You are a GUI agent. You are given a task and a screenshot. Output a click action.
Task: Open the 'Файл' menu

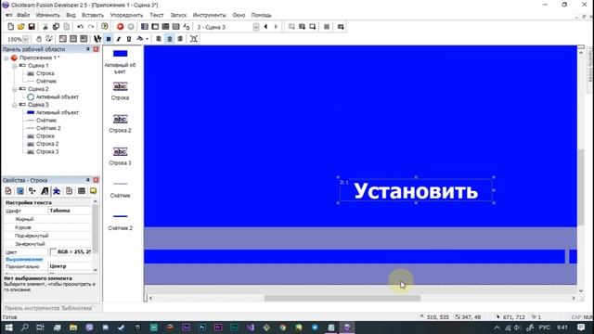pyautogui.click(x=23, y=15)
